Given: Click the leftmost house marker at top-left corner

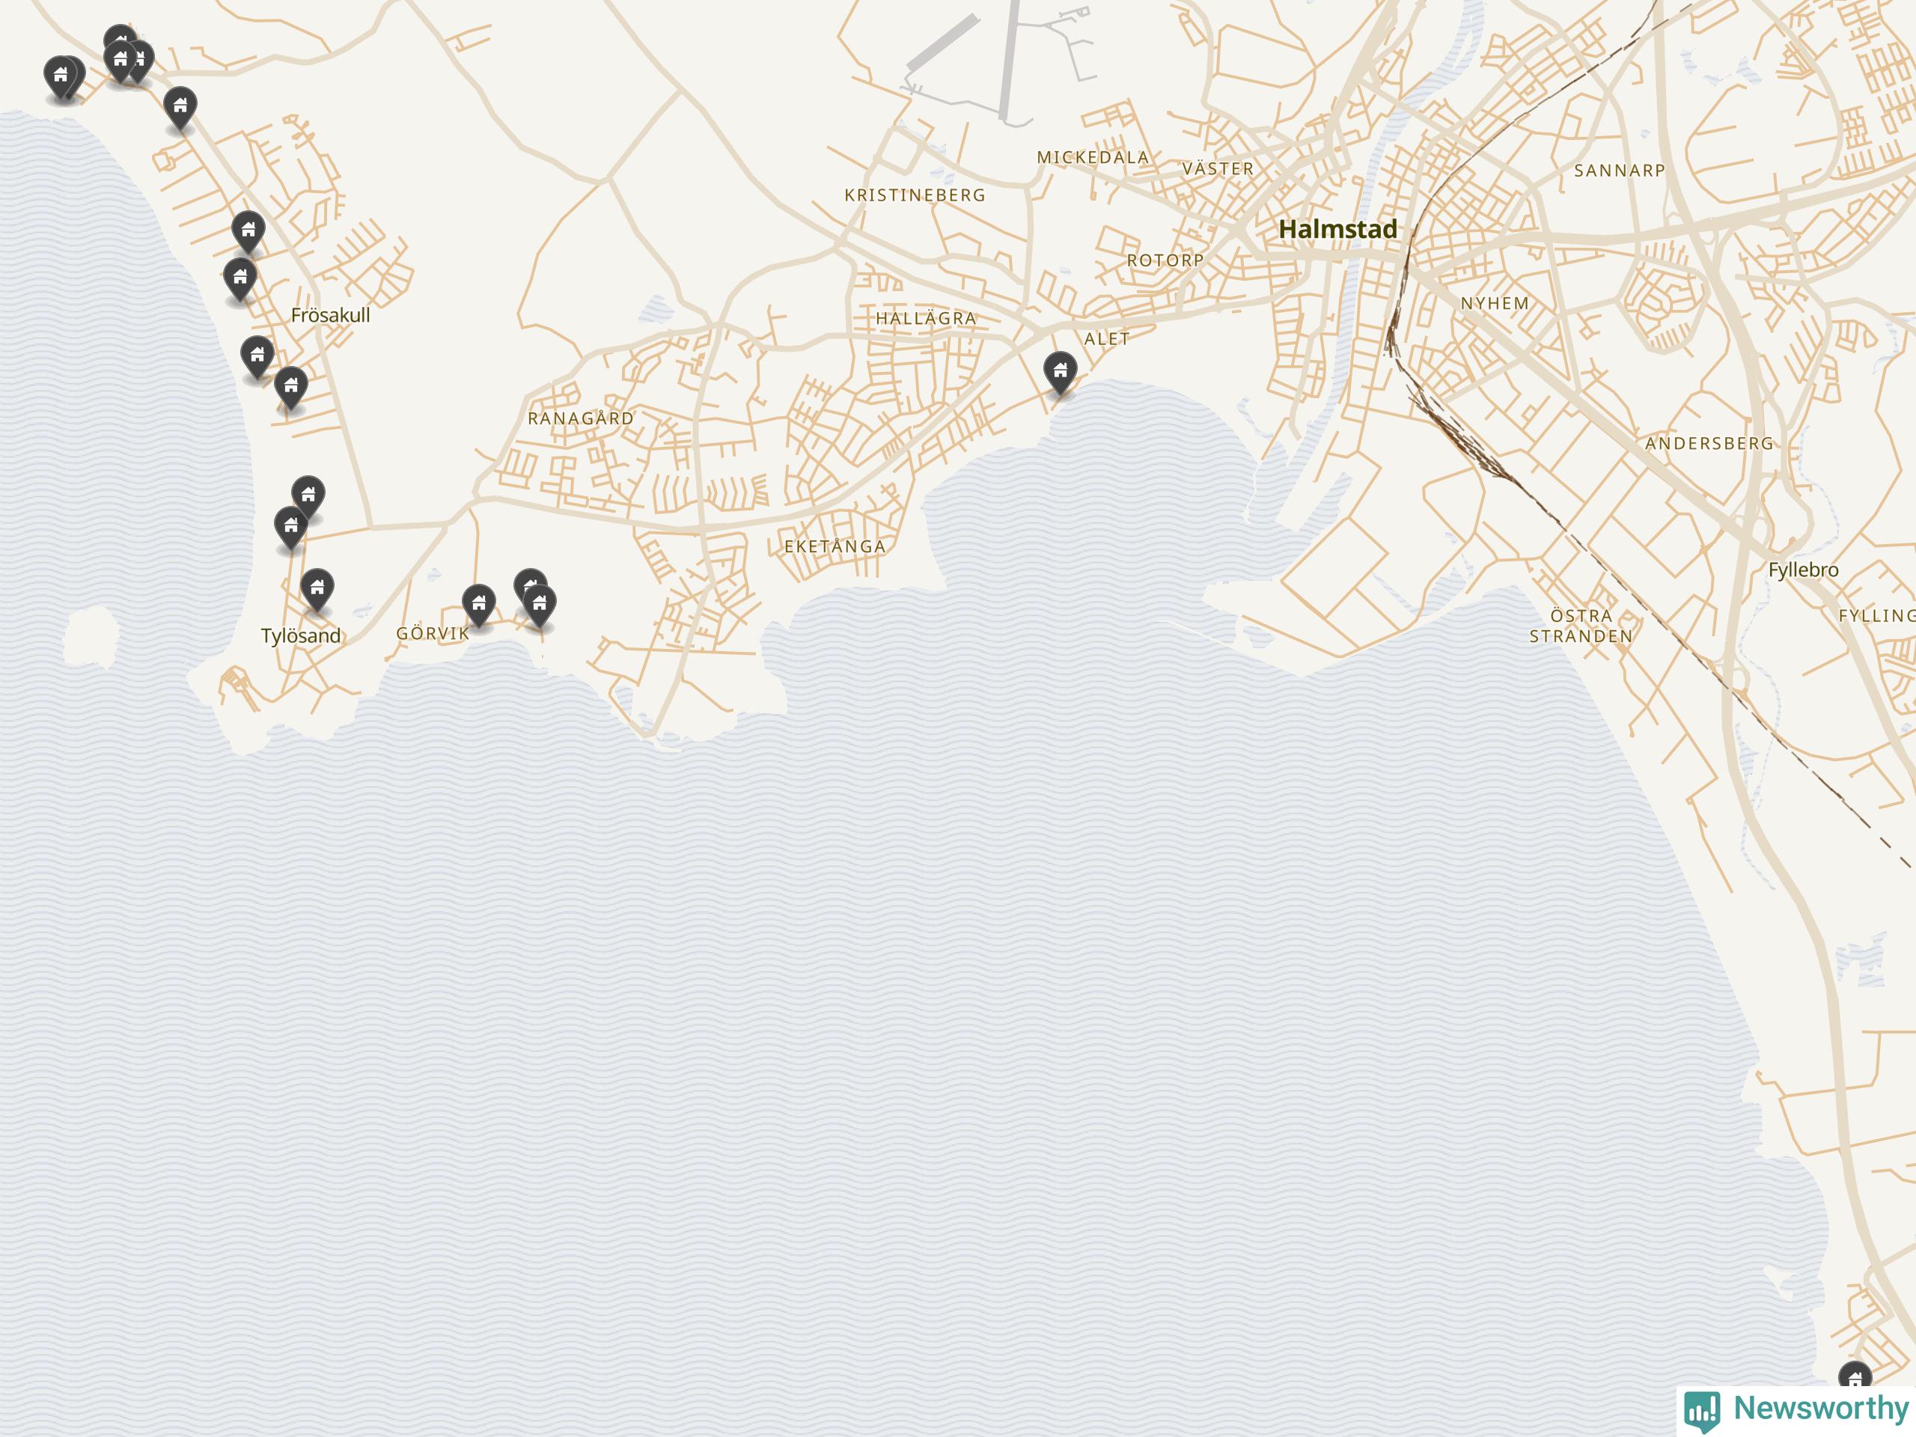Looking at the screenshot, I should click(x=60, y=78).
